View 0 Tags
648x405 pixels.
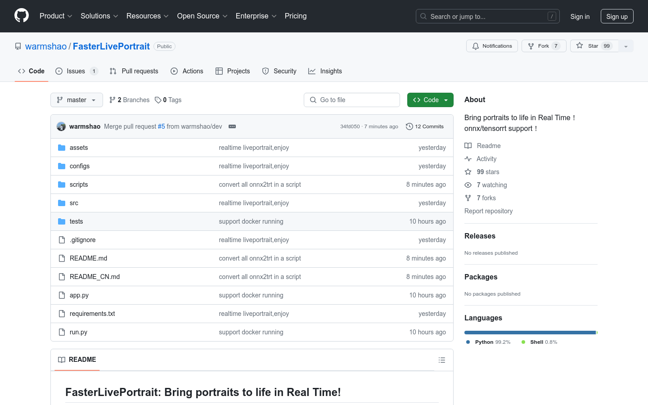(x=168, y=100)
